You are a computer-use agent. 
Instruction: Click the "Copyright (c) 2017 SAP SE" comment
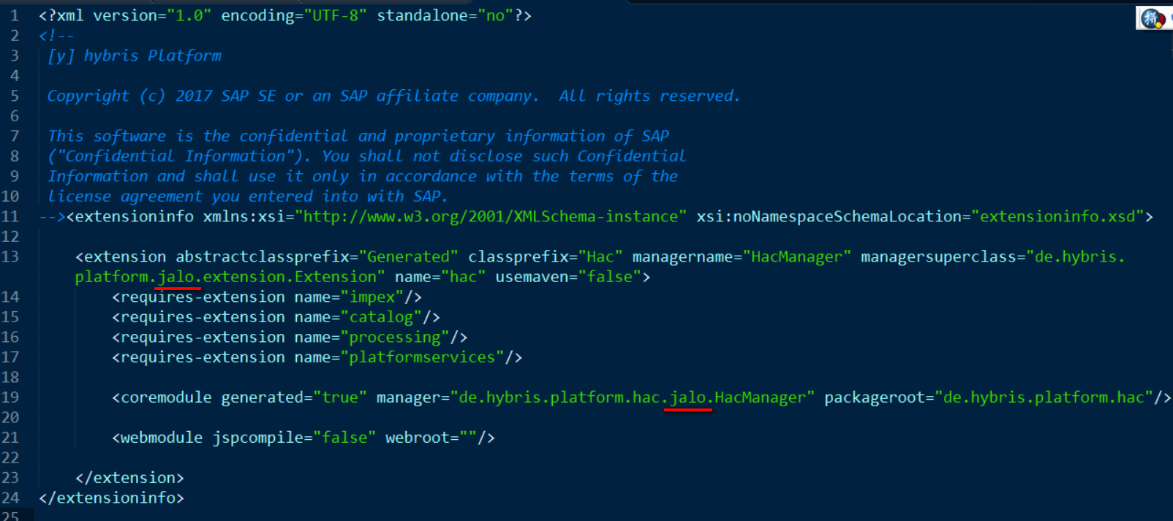click(x=162, y=96)
